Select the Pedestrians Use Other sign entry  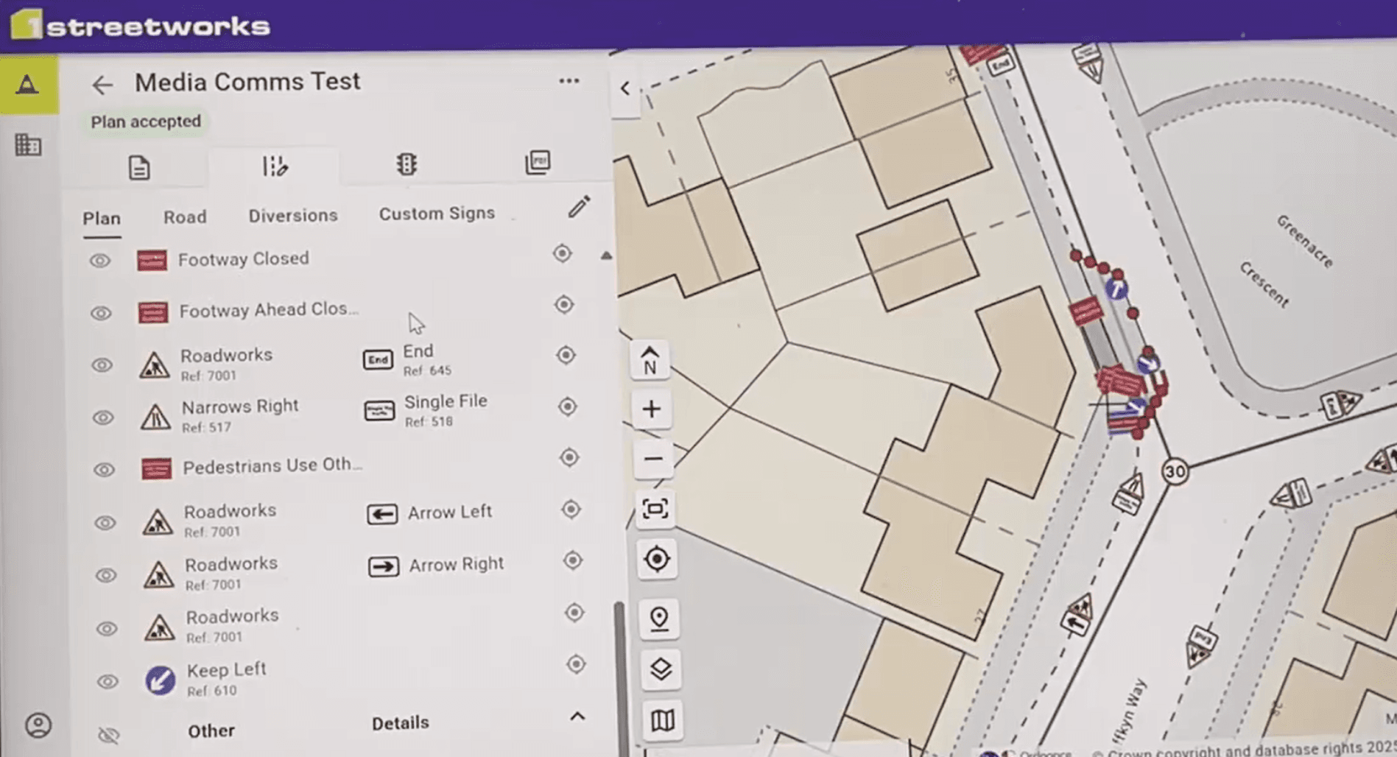coord(272,466)
